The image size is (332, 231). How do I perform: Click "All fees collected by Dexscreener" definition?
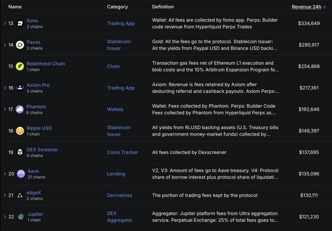(189, 152)
